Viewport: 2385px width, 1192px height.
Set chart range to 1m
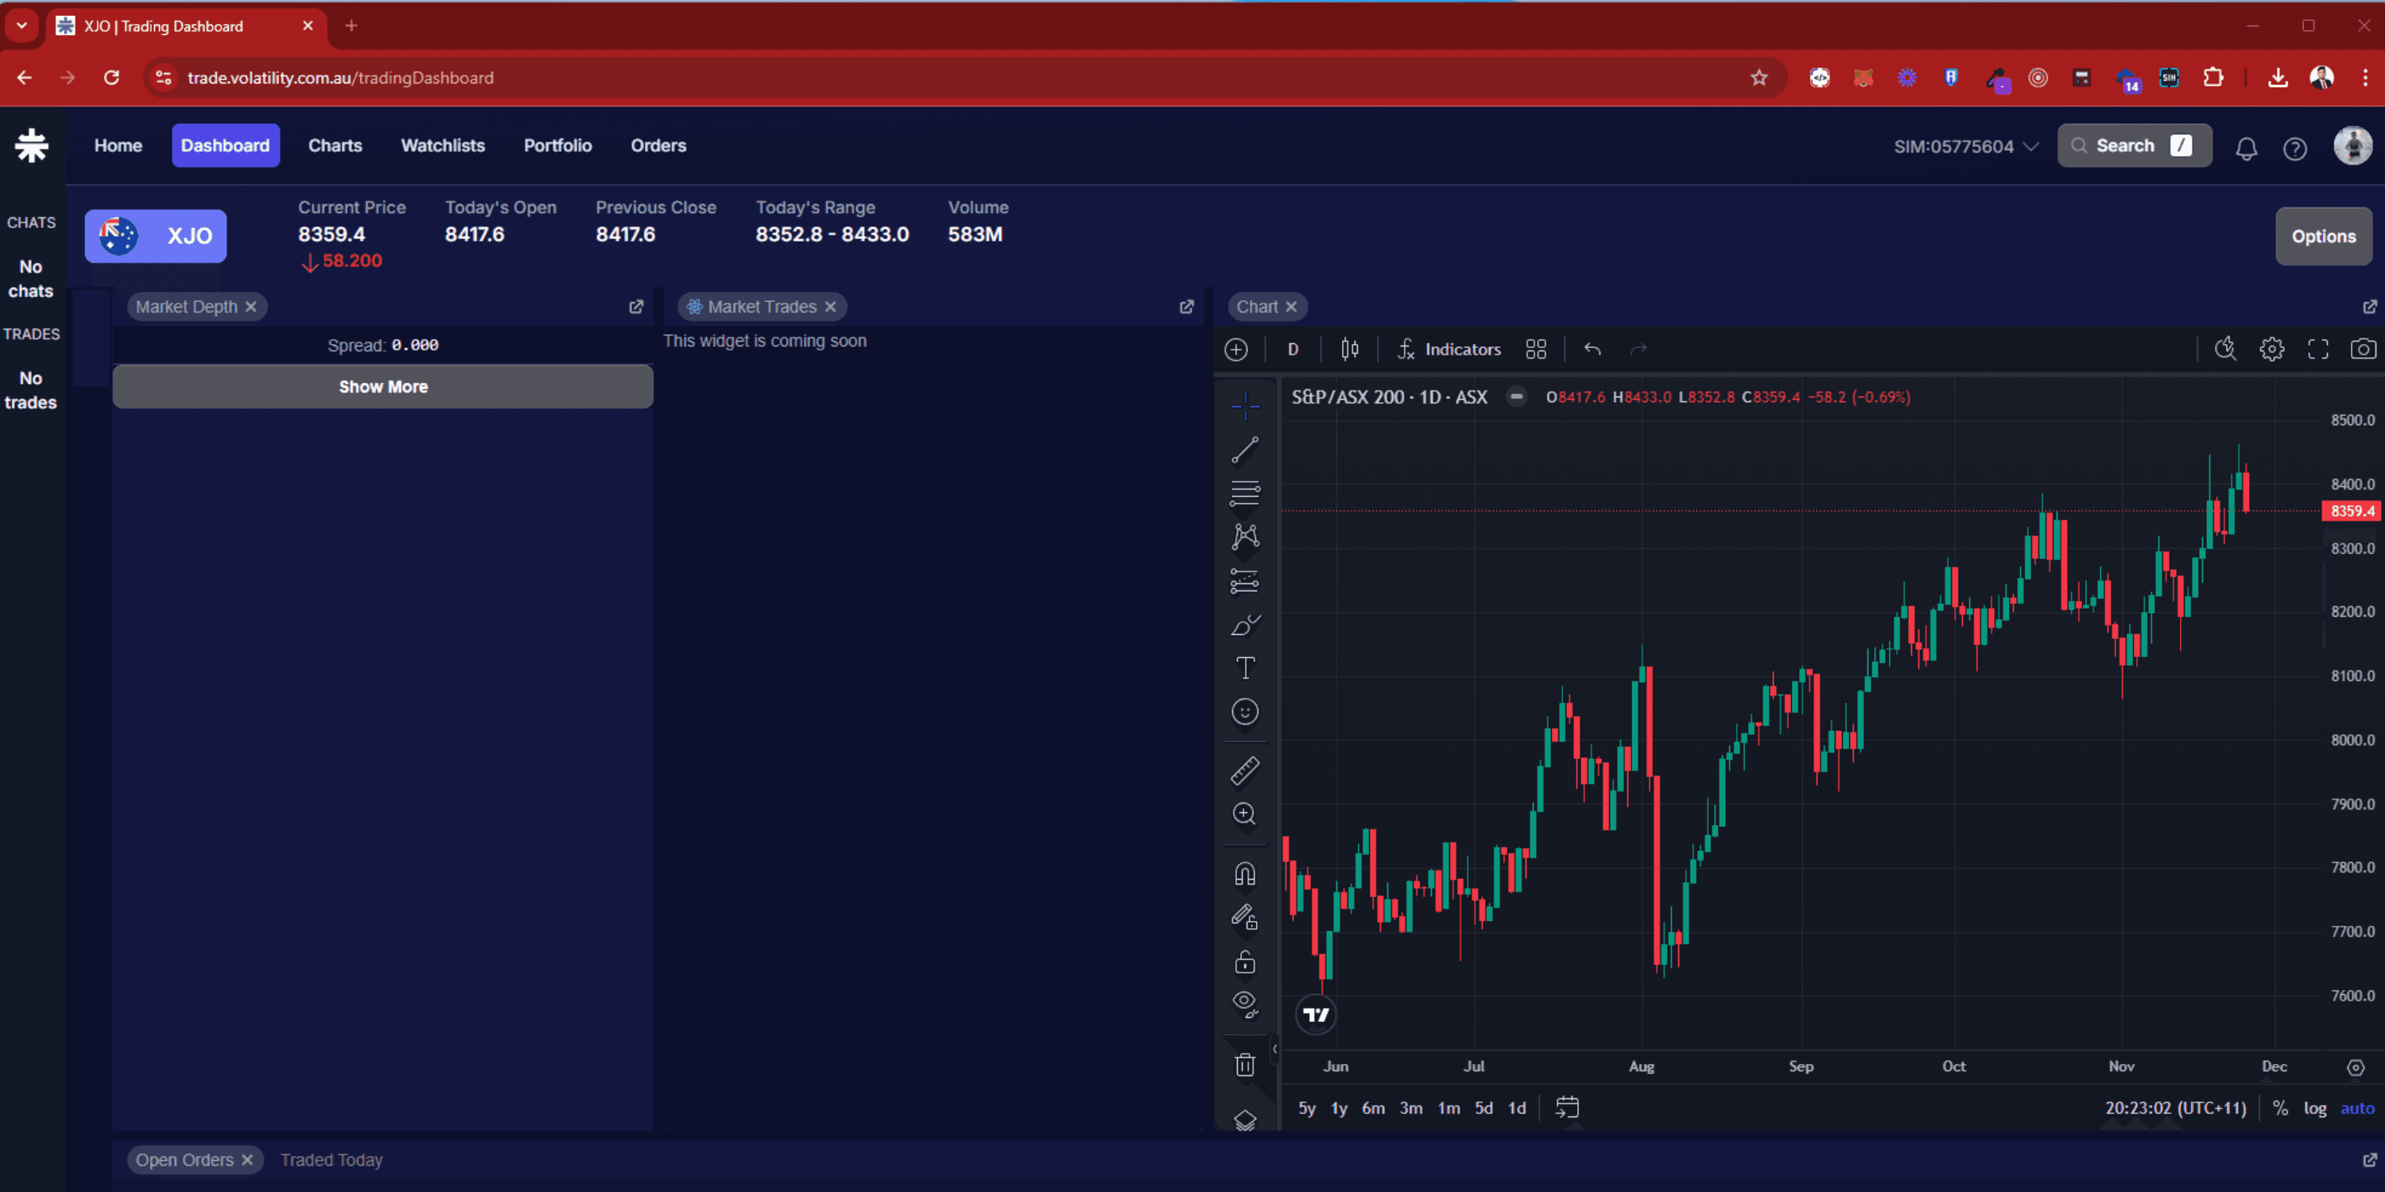(x=1449, y=1108)
